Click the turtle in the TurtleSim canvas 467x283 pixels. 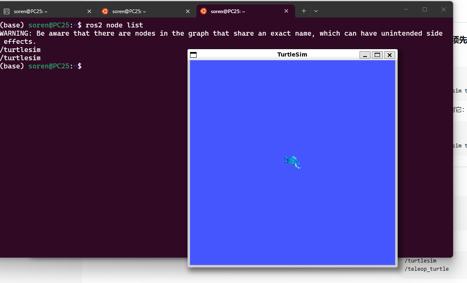point(293,162)
